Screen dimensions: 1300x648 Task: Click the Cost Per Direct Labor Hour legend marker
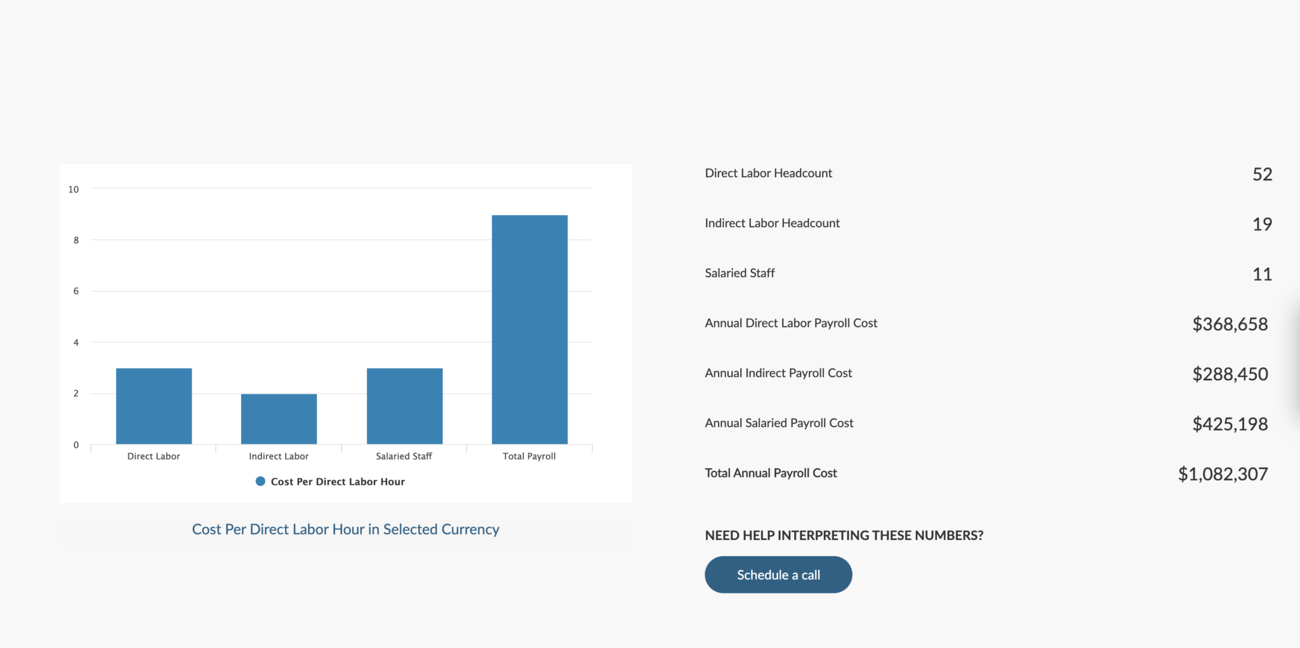(260, 481)
